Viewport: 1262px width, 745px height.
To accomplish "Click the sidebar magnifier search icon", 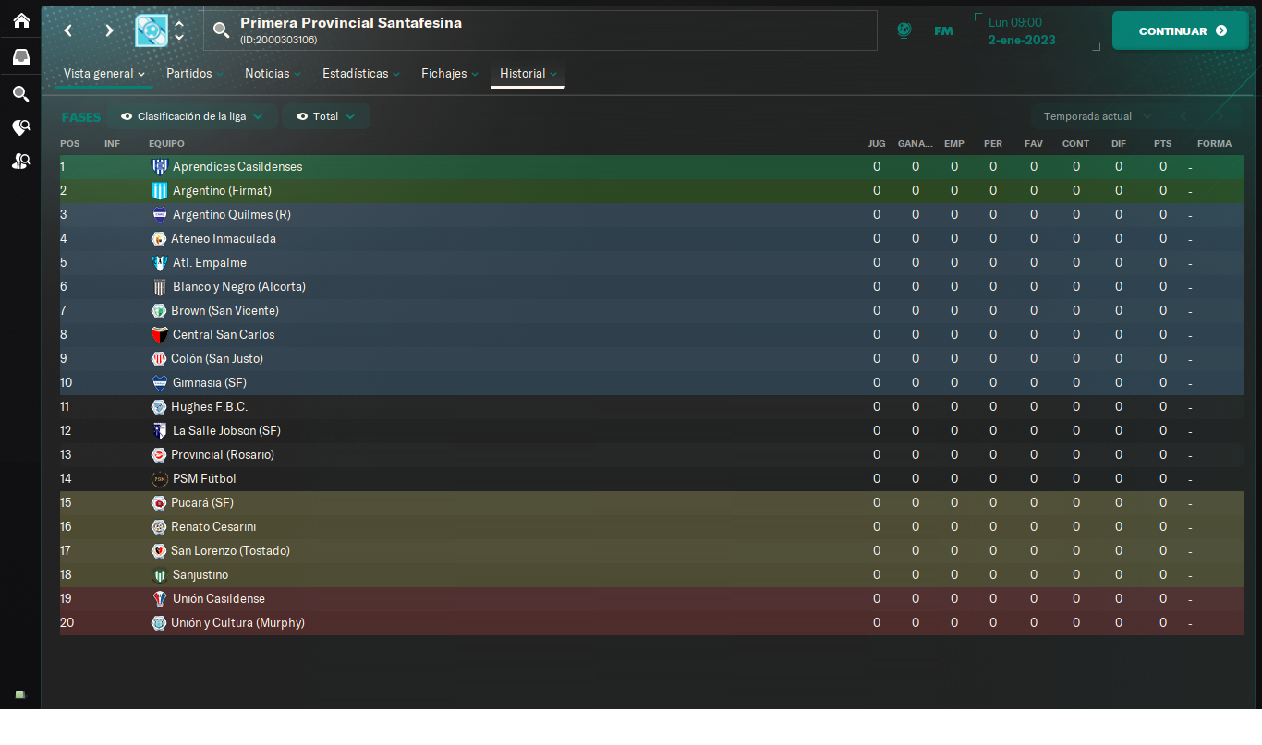I will point(20,93).
